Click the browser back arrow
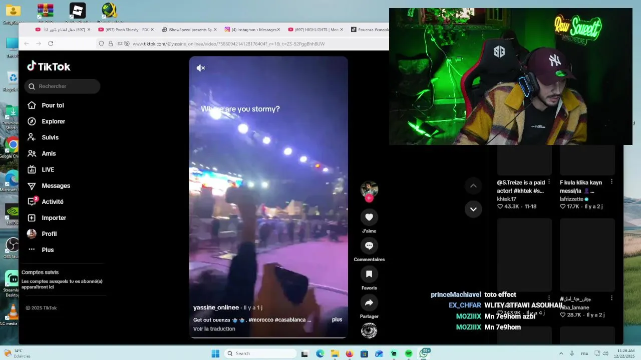641x360 pixels. [27, 44]
